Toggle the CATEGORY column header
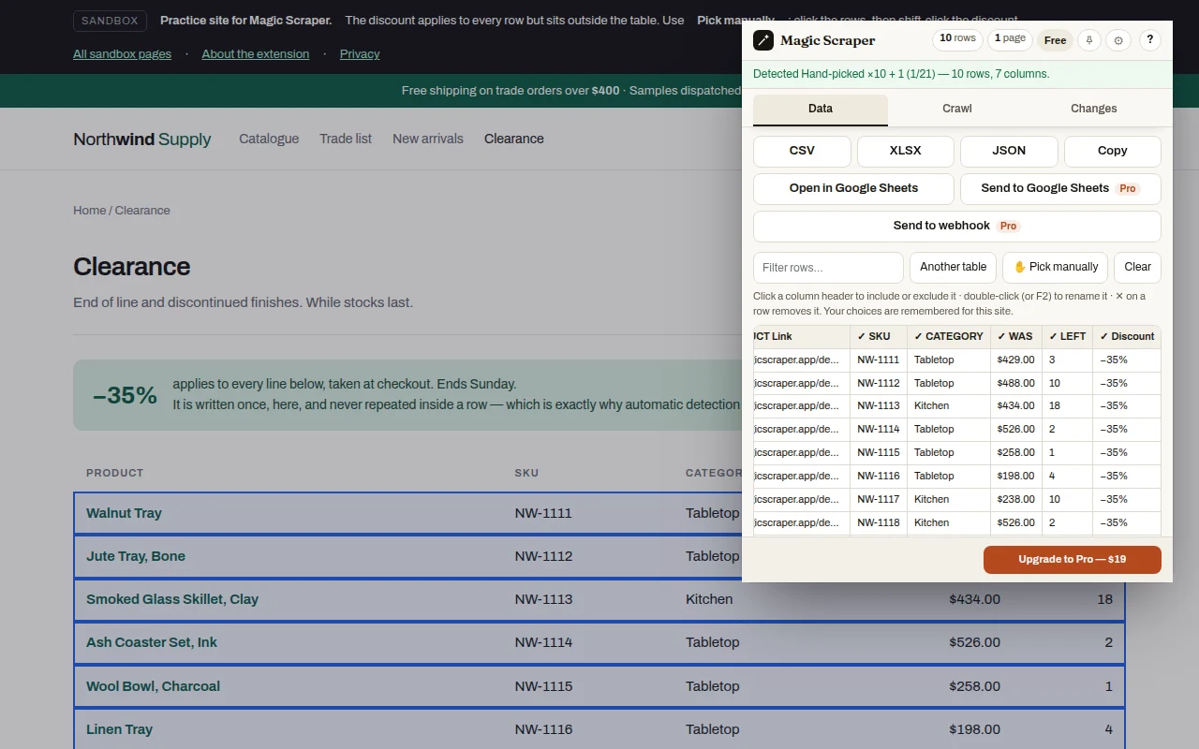 pyautogui.click(x=949, y=336)
